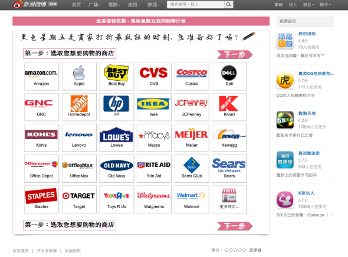Expand the 广场 dropdown menu
The width and height of the screenshot is (348, 257).
94,5
